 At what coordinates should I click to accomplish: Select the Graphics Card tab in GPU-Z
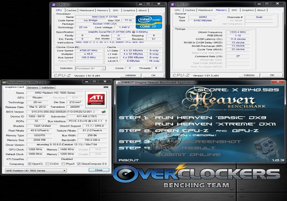pyautogui.click(x=14, y=87)
